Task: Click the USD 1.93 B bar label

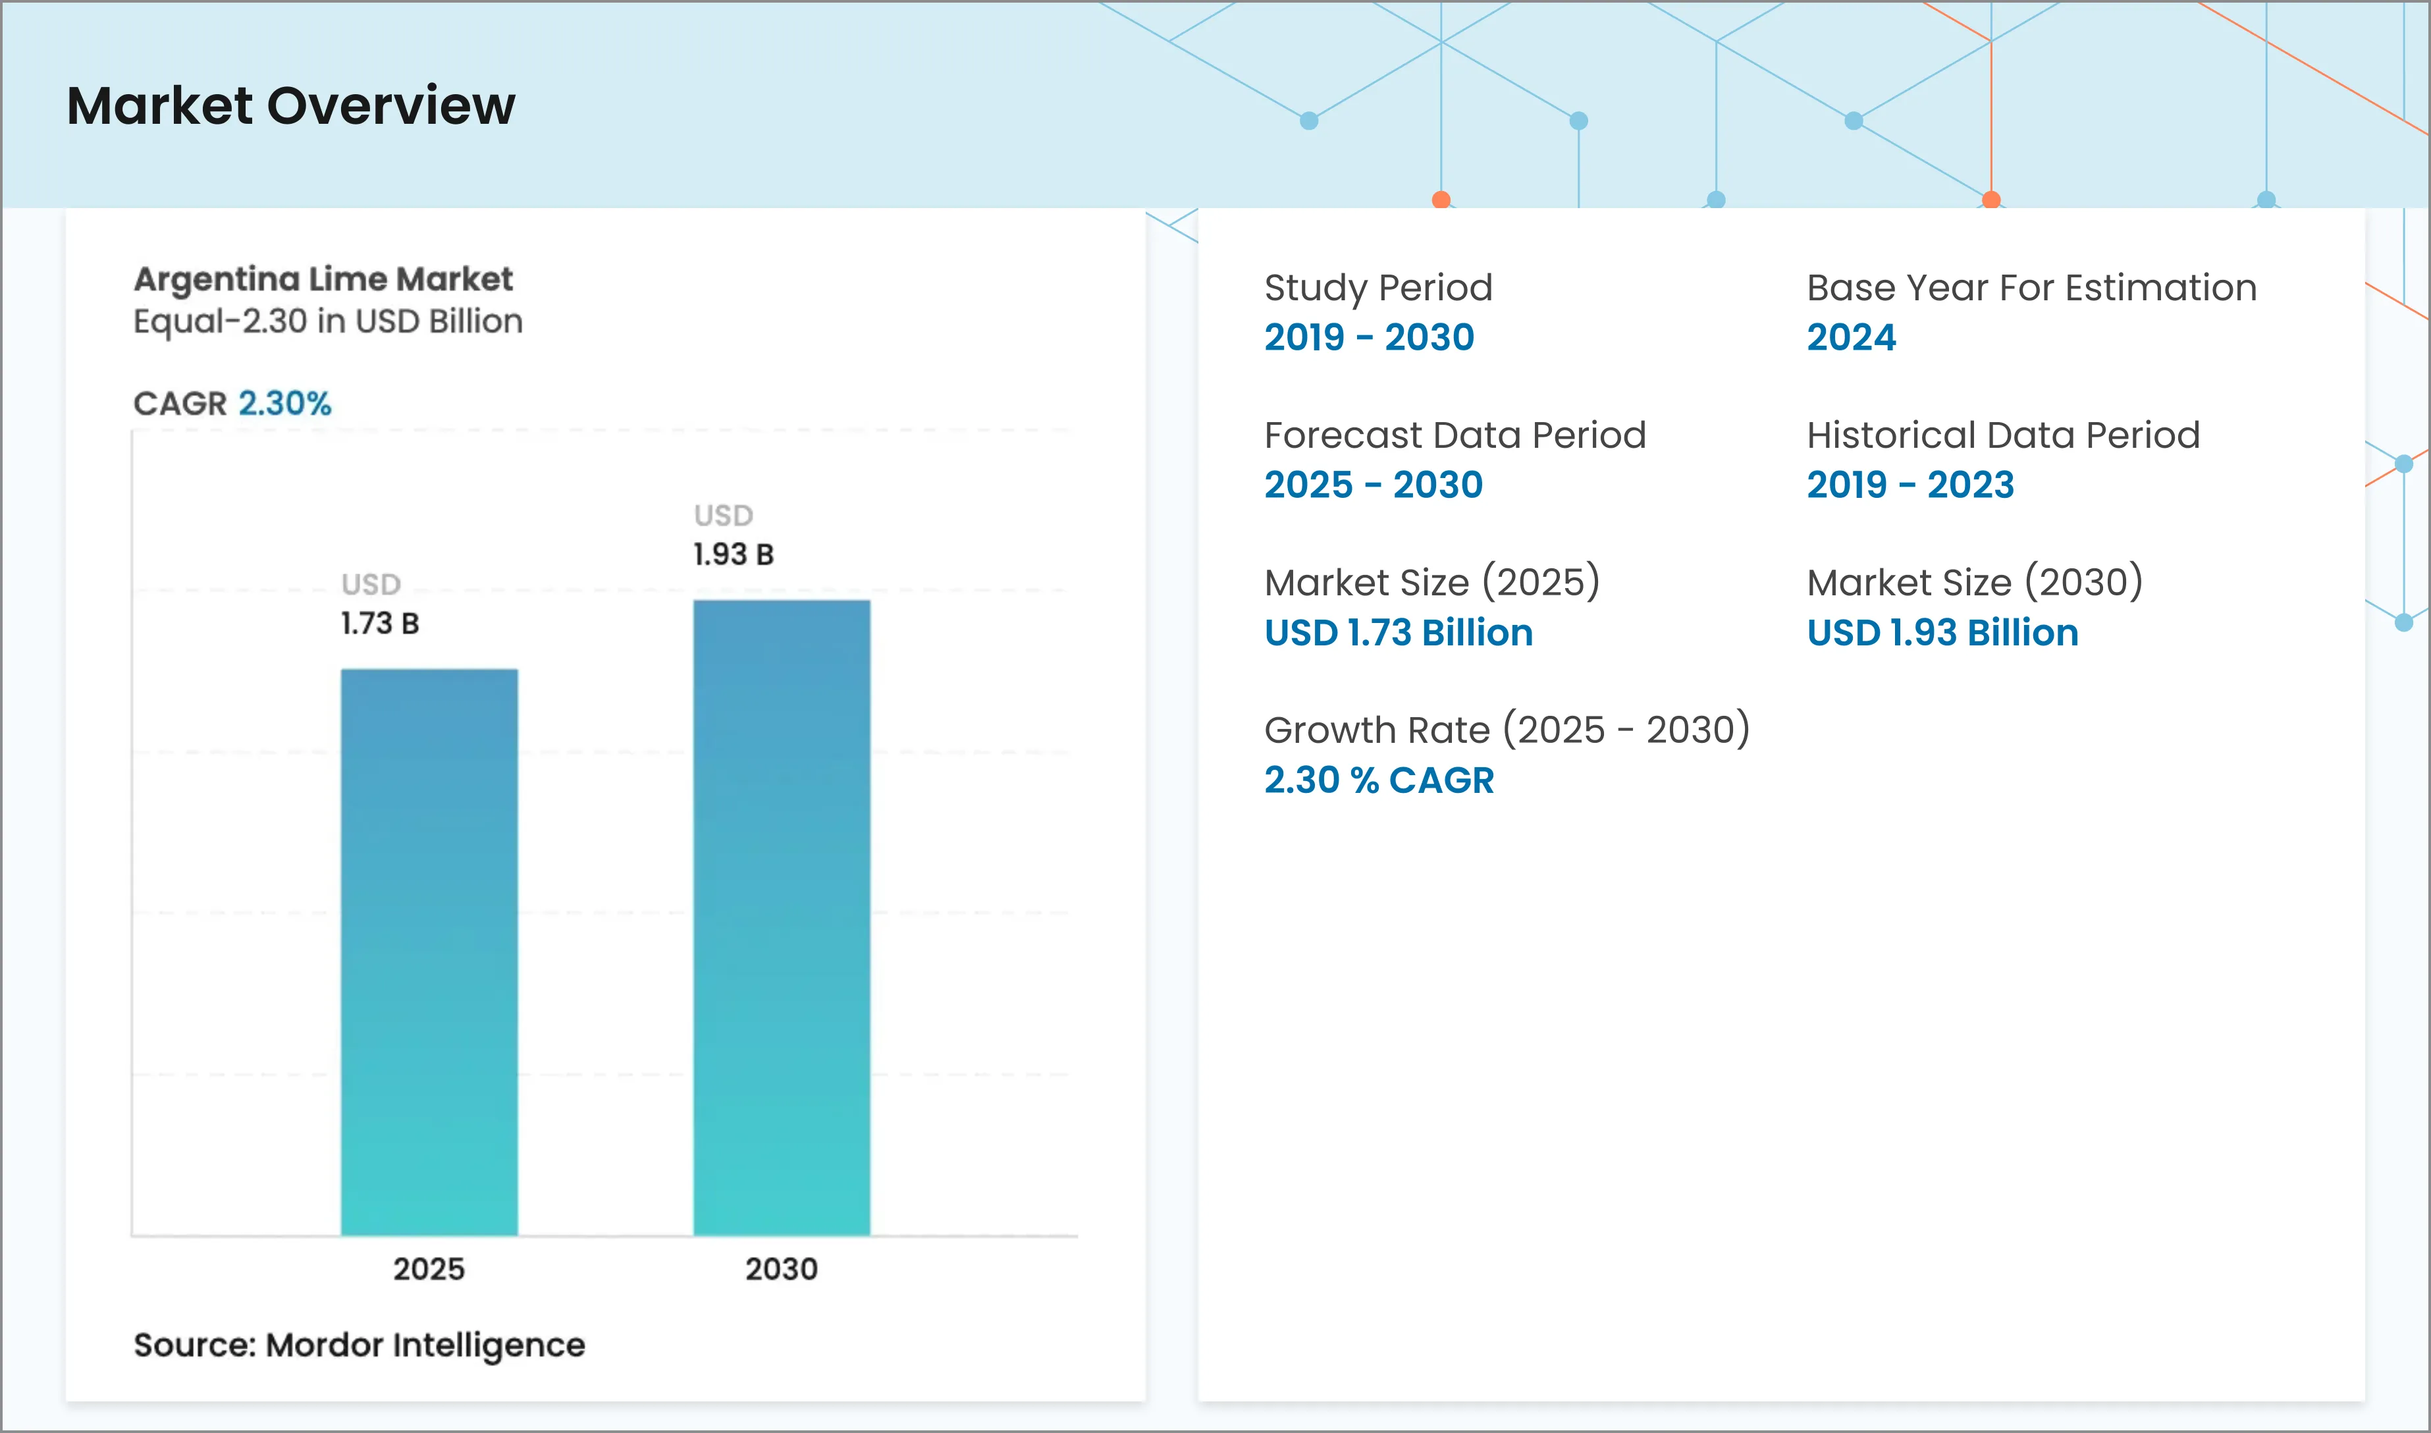Action: point(733,536)
